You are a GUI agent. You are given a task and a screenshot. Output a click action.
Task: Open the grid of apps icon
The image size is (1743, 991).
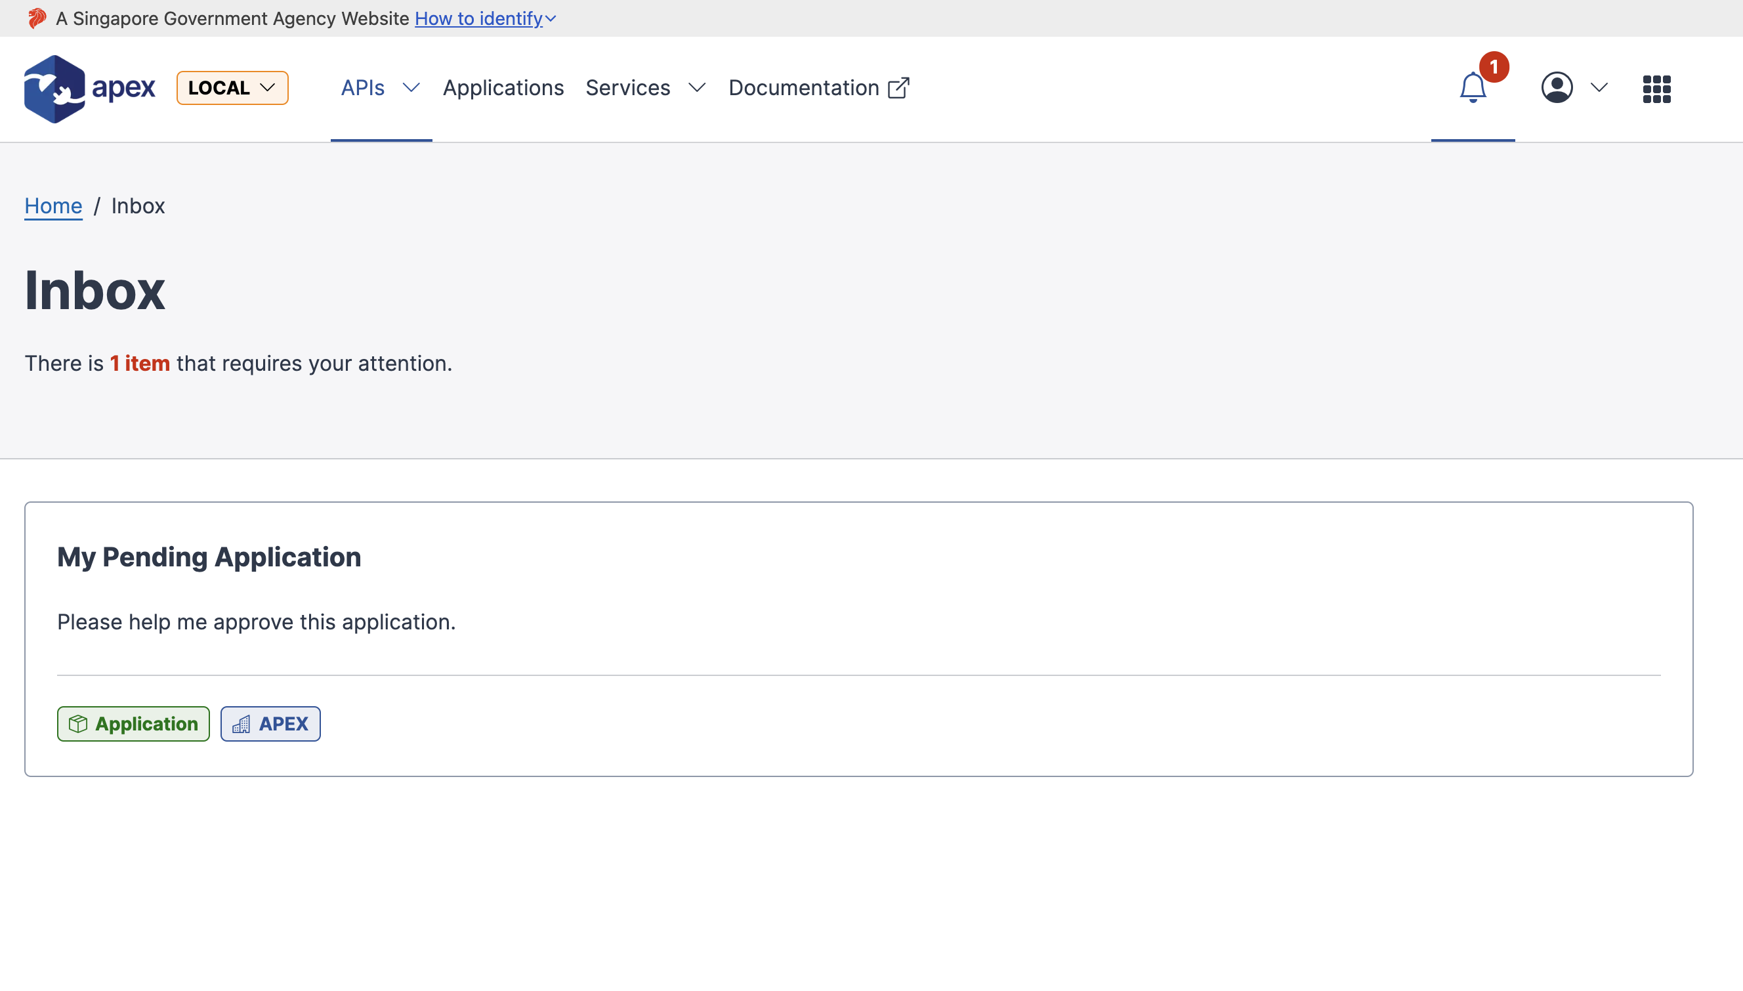click(x=1656, y=89)
